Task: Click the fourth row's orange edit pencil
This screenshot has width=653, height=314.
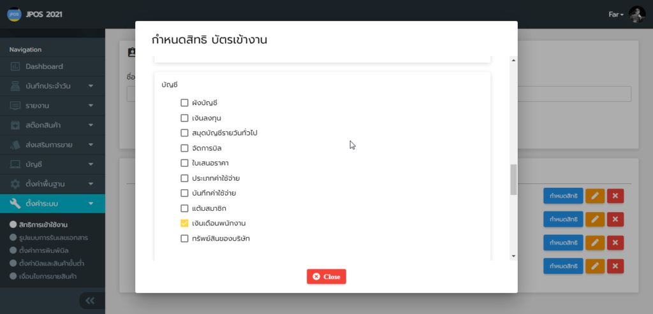Action: pos(595,266)
